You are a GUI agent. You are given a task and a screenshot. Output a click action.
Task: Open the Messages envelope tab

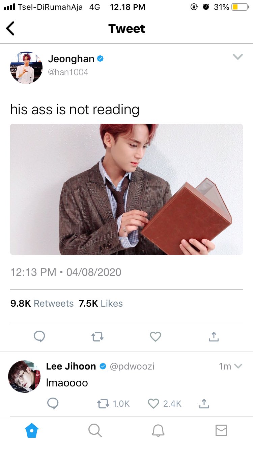[221, 430]
